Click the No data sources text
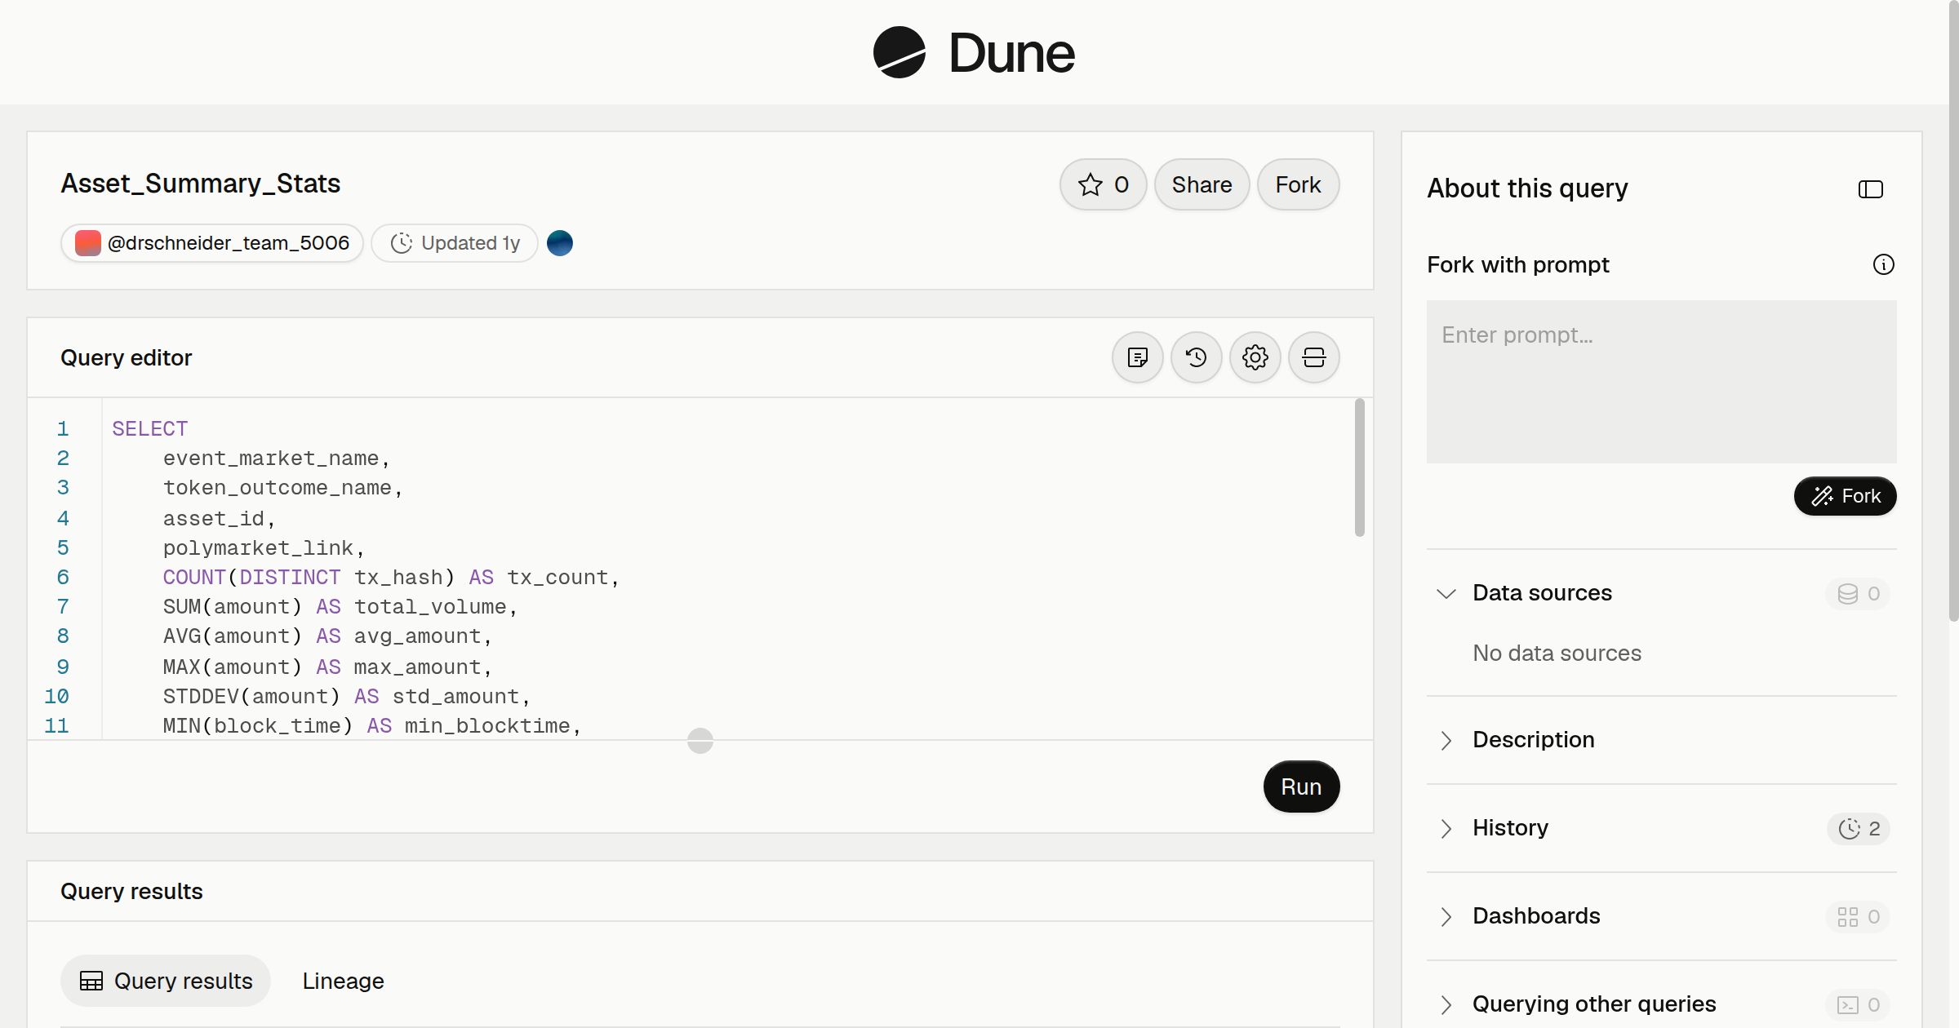 click(x=1557, y=653)
